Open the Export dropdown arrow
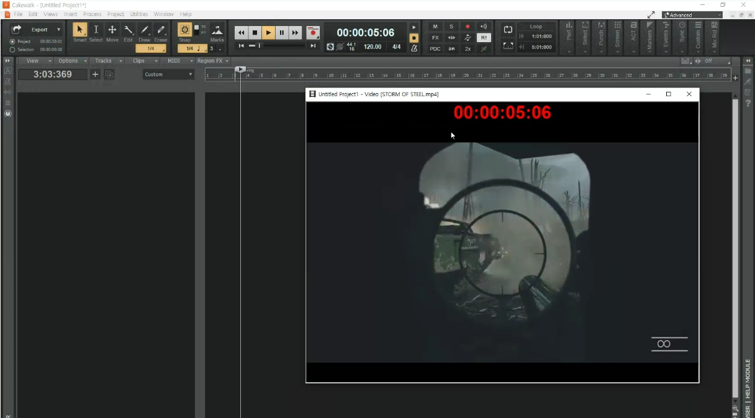 [x=59, y=30]
